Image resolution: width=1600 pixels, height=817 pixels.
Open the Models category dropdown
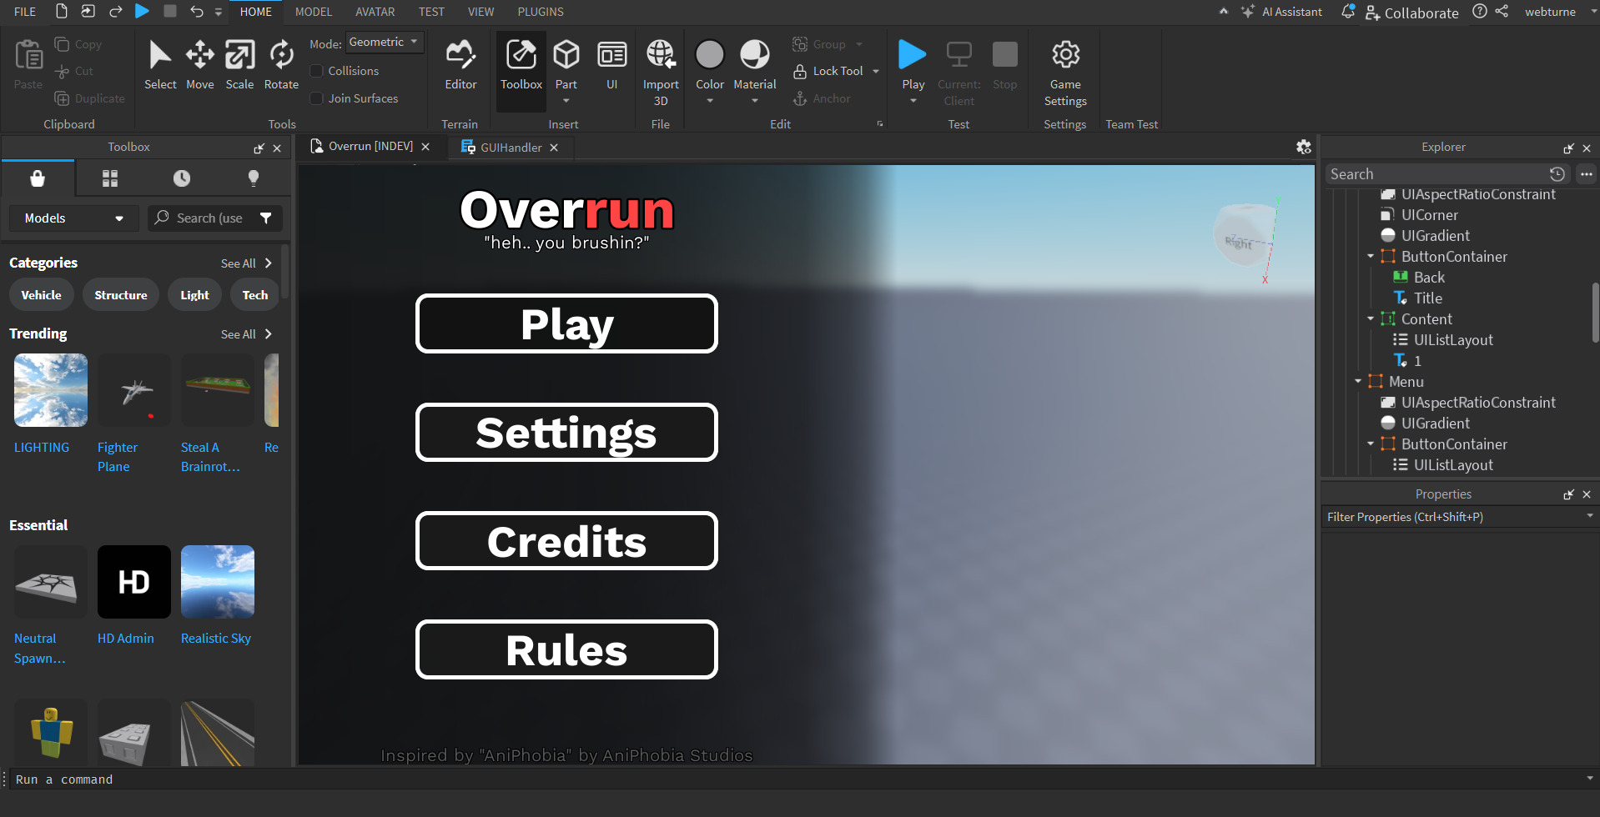coord(73,218)
